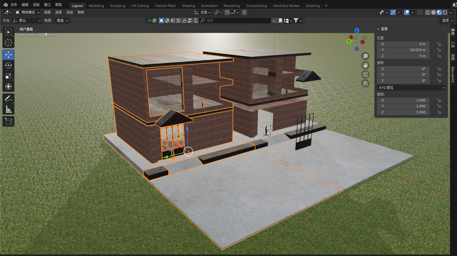Image resolution: width=457 pixels, height=256 pixels.
Task: Toggle viewport overlays display
Action: (x=407, y=12)
